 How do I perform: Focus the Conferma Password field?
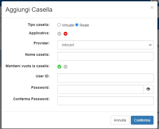[105, 100]
